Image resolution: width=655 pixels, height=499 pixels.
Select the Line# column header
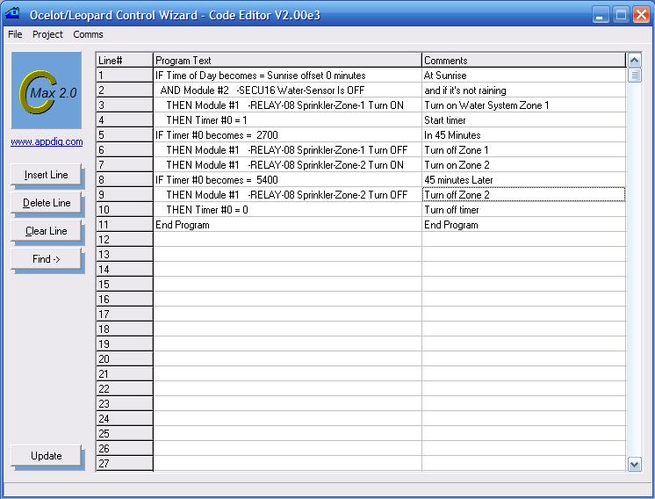[x=124, y=61]
